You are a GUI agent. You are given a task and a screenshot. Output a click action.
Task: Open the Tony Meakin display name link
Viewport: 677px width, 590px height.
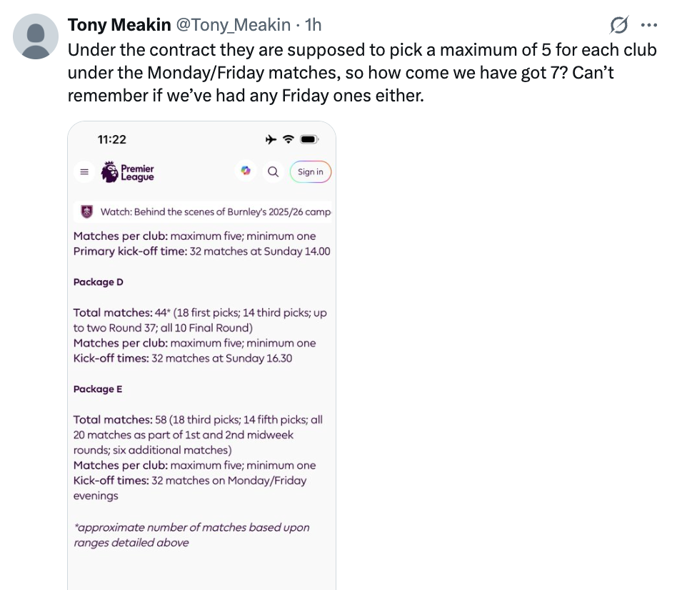point(119,25)
